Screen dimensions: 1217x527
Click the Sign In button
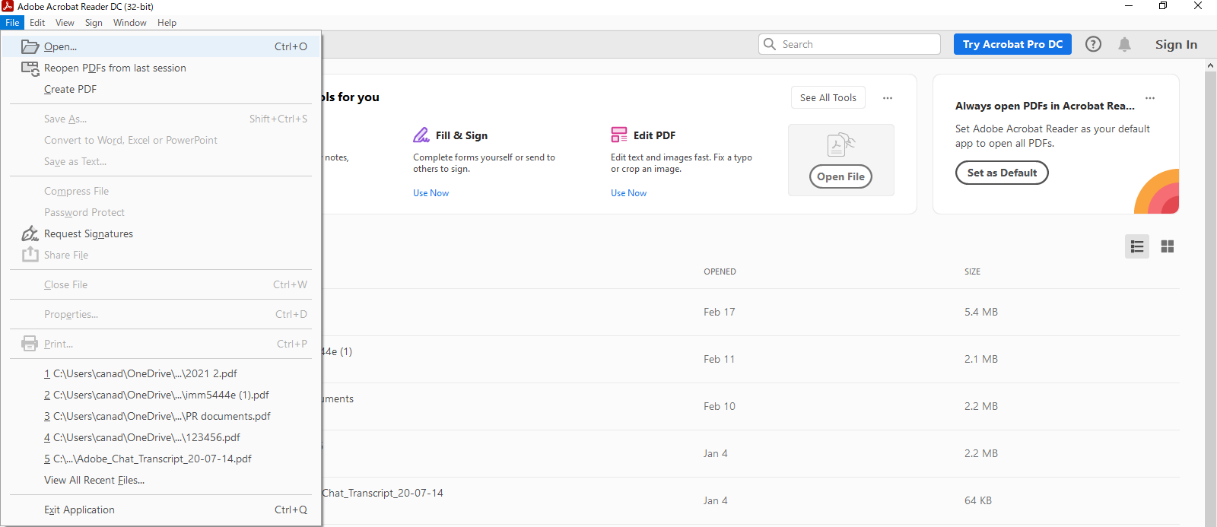pyautogui.click(x=1176, y=44)
